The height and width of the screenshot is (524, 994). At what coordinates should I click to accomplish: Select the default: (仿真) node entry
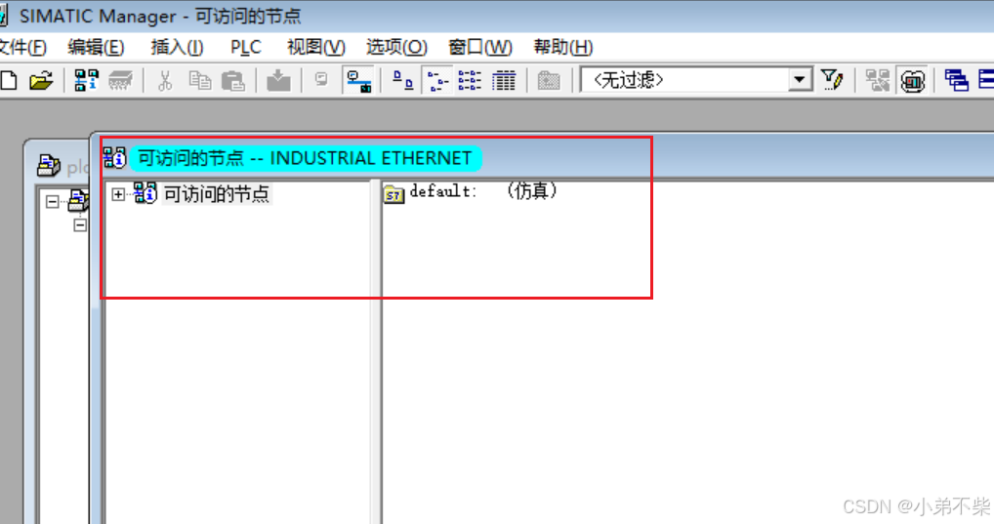coord(483,191)
